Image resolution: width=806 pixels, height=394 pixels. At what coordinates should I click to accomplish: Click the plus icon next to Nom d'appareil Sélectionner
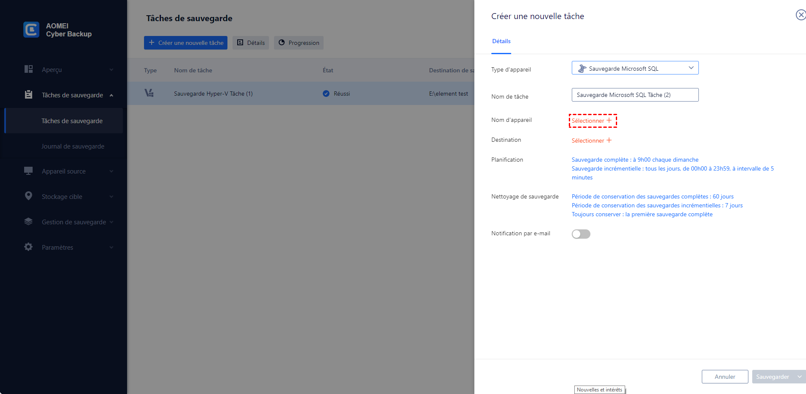click(x=609, y=120)
